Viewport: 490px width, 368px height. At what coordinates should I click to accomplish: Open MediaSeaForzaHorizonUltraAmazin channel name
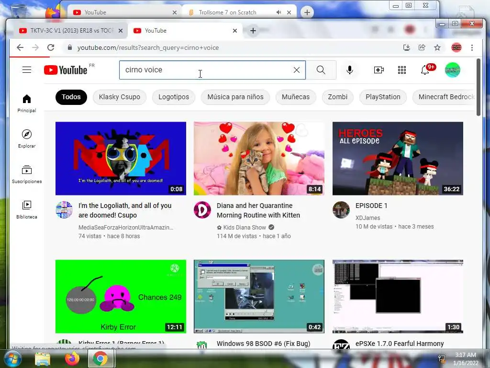[x=126, y=228]
